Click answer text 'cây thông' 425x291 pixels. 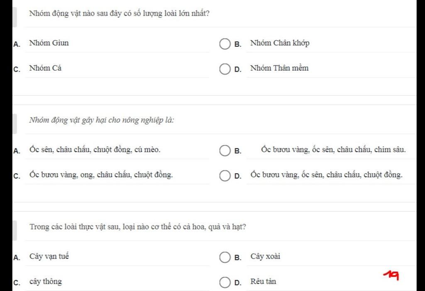click(x=46, y=281)
